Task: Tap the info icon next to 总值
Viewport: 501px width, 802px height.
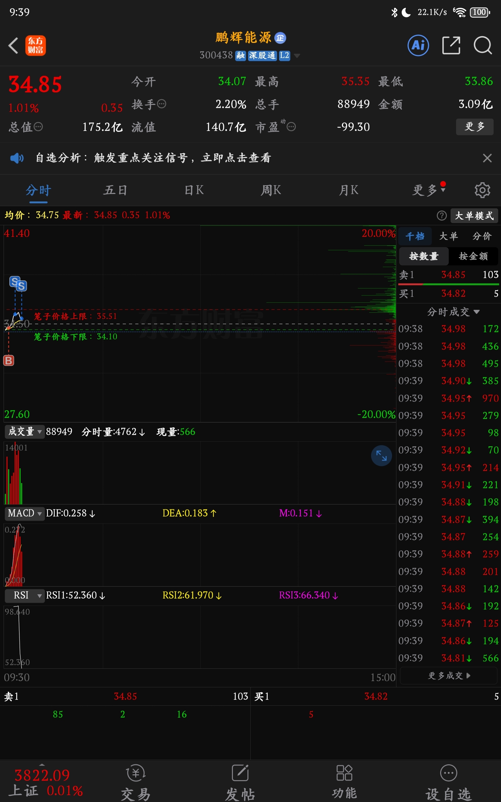Action: coord(39,127)
